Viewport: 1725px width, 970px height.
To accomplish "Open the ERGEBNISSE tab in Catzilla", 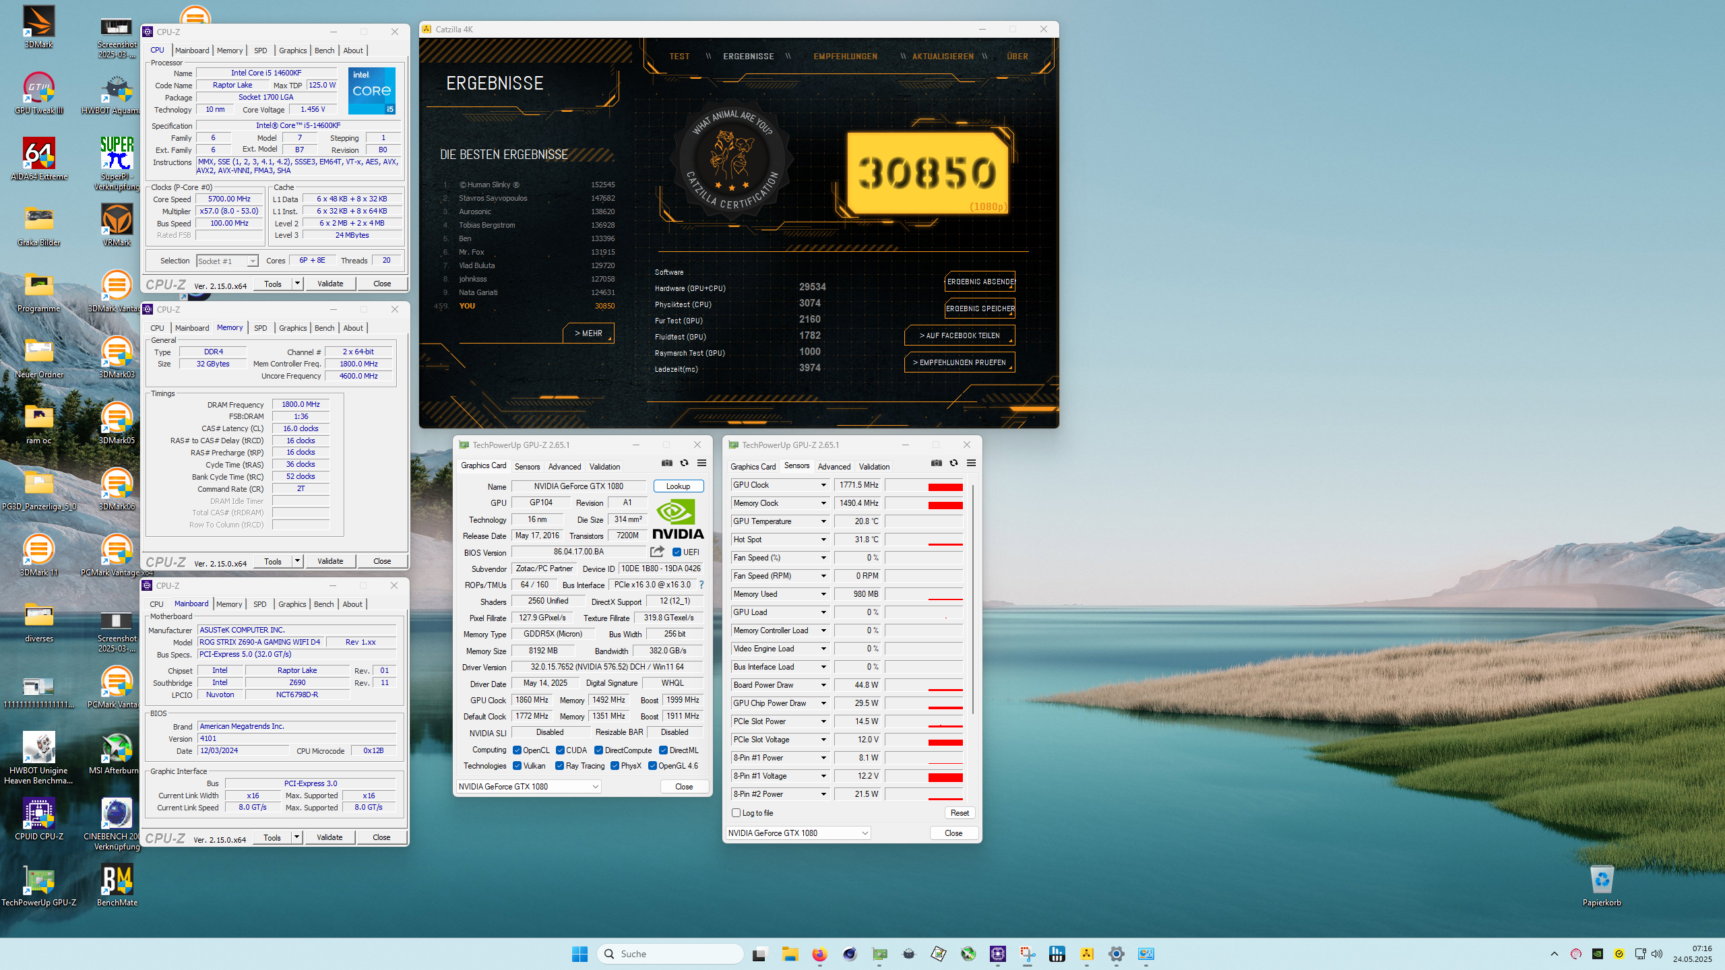I will tap(748, 57).
